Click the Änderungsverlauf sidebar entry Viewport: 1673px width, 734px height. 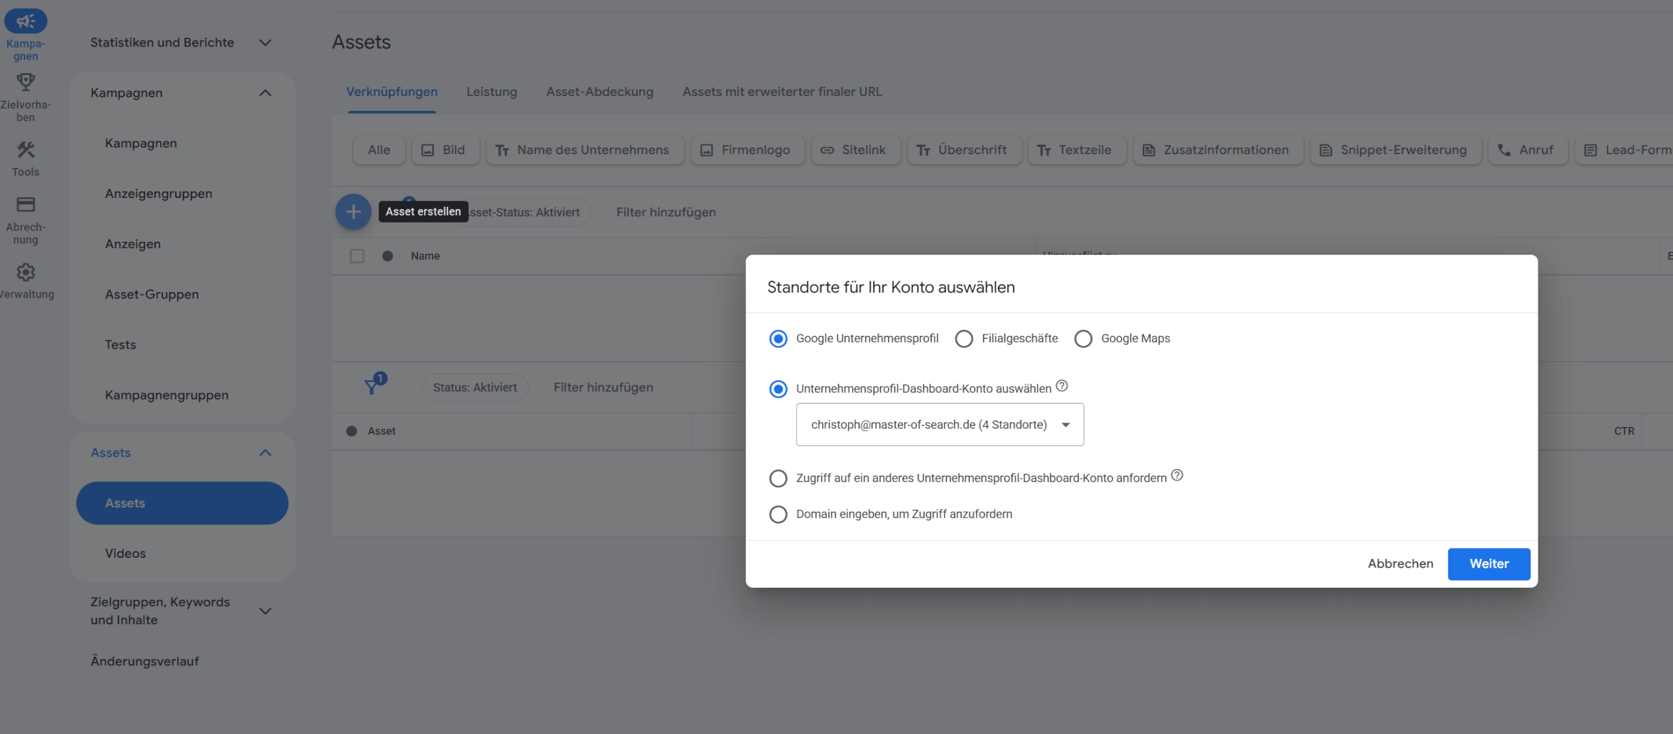pos(145,661)
